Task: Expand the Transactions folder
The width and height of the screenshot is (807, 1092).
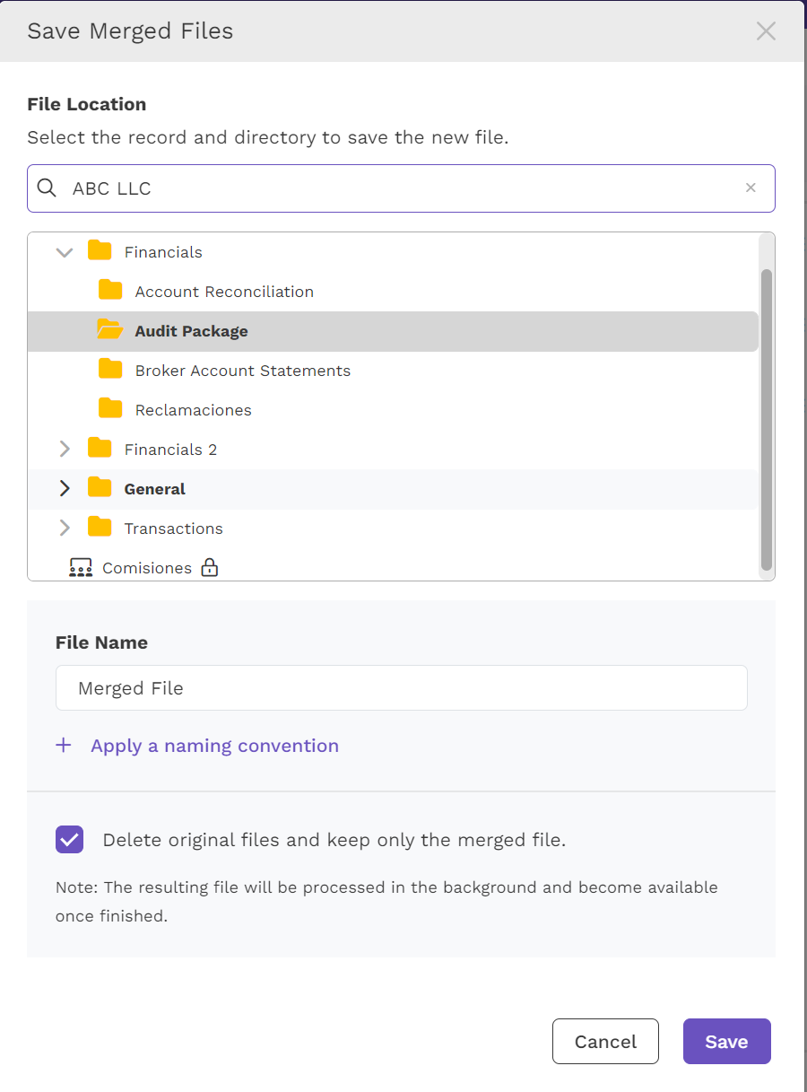Action: [64, 528]
